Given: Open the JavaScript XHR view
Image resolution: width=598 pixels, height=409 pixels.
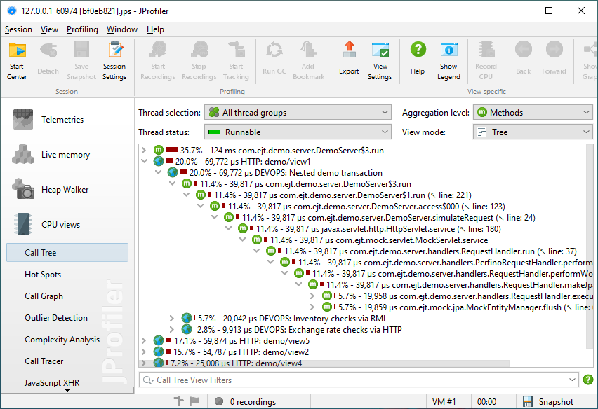Looking at the screenshot, I should tap(52, 382).
